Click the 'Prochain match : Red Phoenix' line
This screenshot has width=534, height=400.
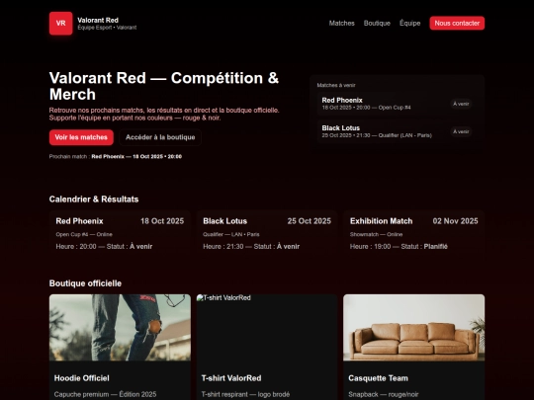116,156
